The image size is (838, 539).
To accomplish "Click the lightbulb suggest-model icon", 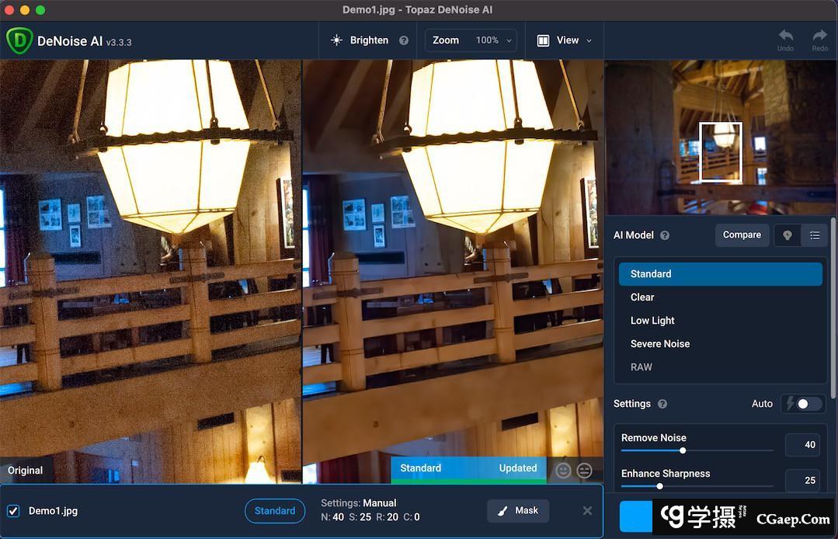I will click(x=788, y=235).
